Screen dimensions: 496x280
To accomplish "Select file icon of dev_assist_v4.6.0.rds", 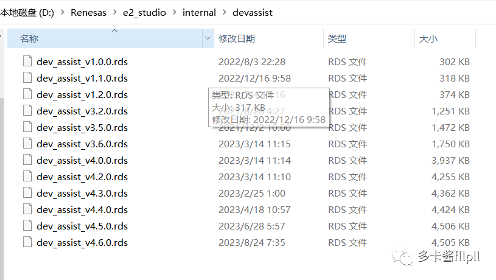I will click(27, 242).
